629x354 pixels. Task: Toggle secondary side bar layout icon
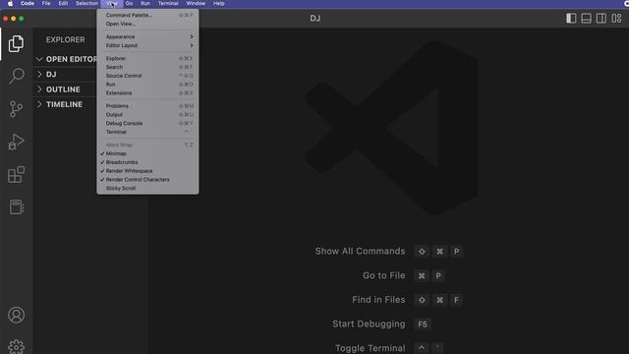[600, 19]
